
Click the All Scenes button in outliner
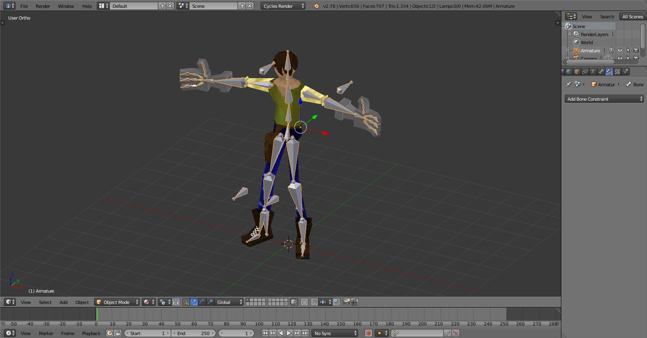633,16
